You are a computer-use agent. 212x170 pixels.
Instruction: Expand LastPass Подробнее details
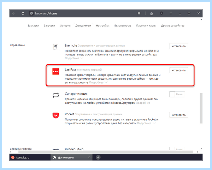pos(98,83)
